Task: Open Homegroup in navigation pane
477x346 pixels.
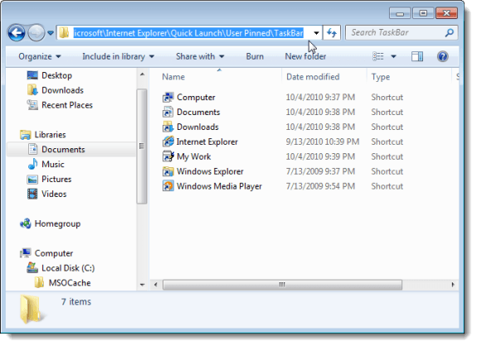Action: click(x=57, y=224)
